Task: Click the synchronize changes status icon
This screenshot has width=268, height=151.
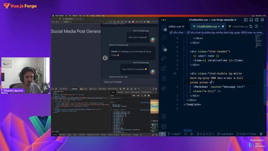Action: [186, 134]
